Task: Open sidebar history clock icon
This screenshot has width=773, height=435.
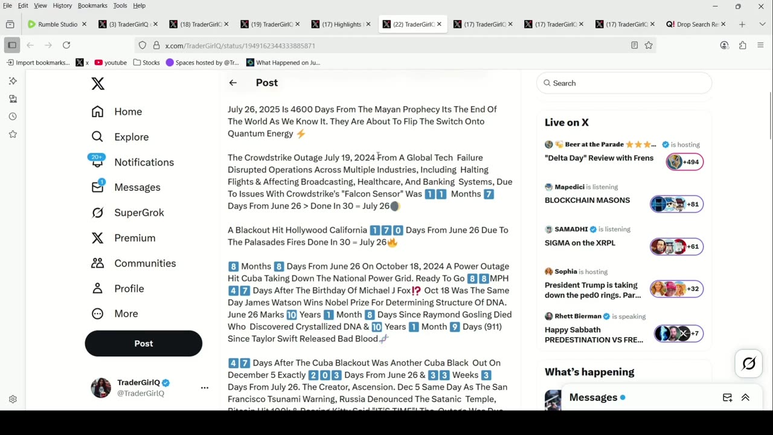Action: pos(13,116)
